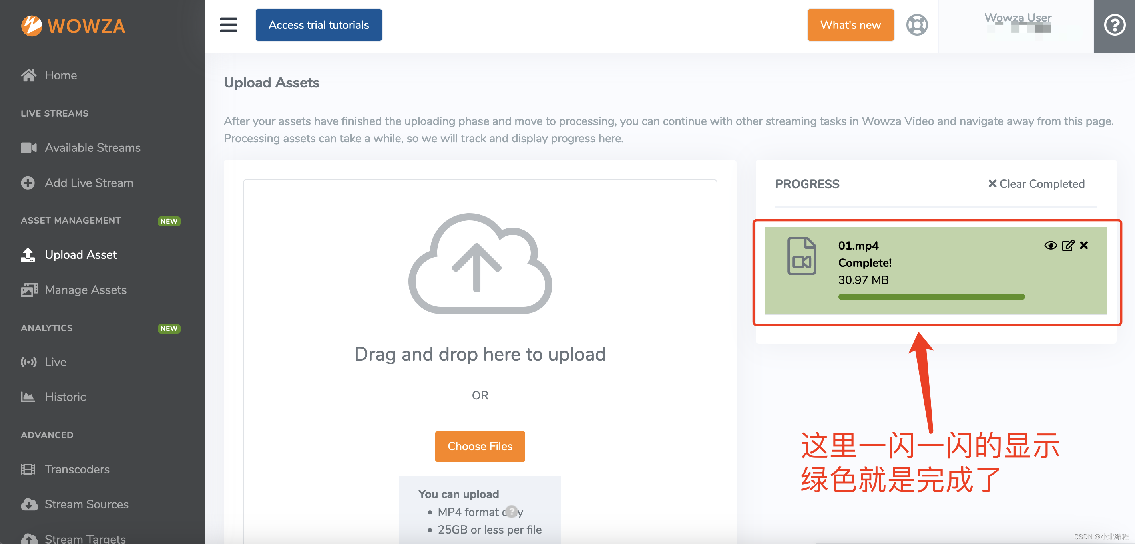The image size is (1135, 544).
Task: Click the drag and drop upload area
Action: pyautogui.click(x=480, y=361)
